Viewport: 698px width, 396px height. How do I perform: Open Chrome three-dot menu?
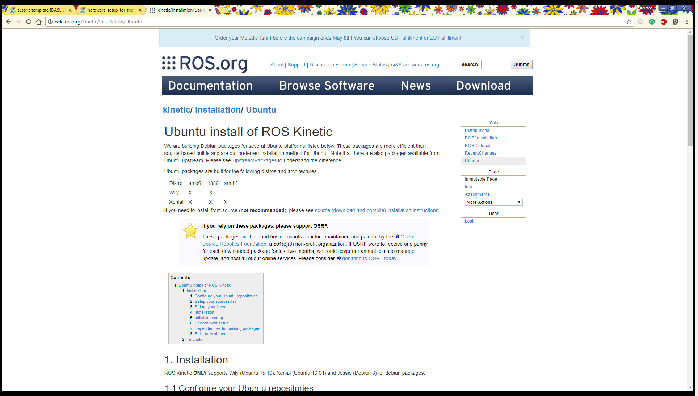687,22
